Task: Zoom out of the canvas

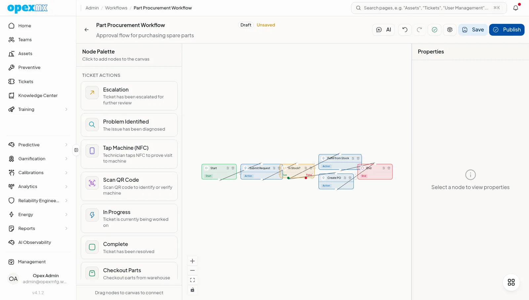Action: (192, 271)
